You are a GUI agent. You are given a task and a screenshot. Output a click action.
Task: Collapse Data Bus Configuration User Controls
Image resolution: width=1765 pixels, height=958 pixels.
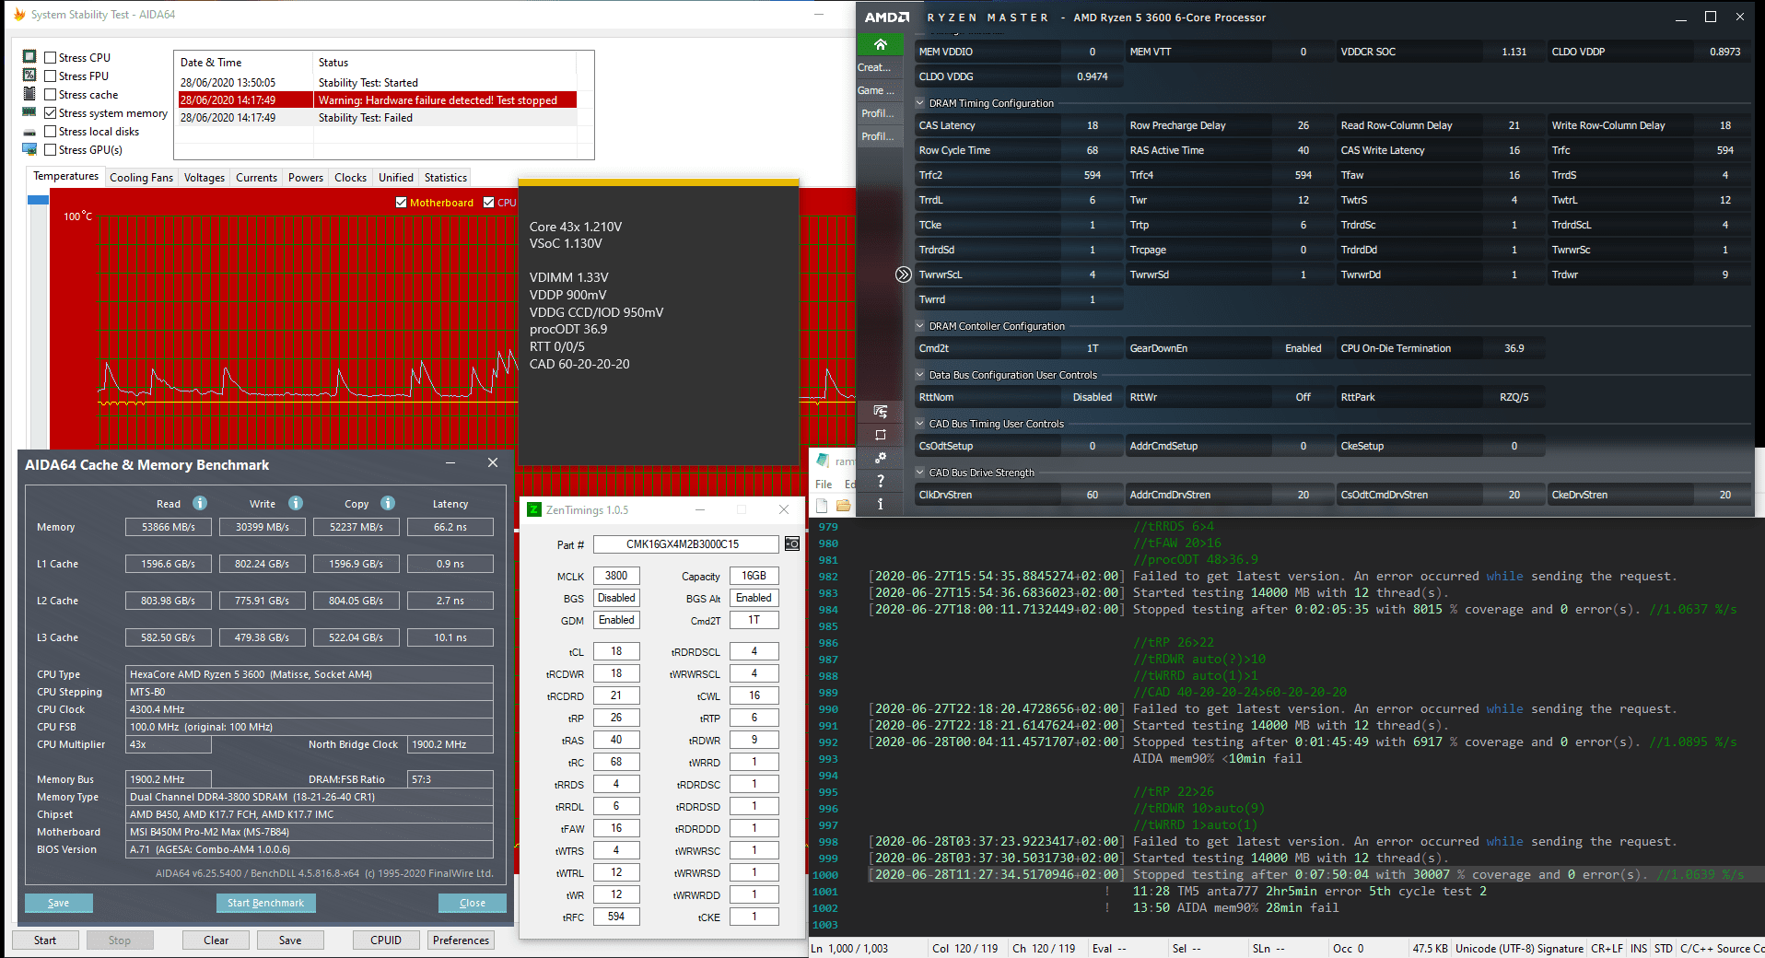click(919, 375)
